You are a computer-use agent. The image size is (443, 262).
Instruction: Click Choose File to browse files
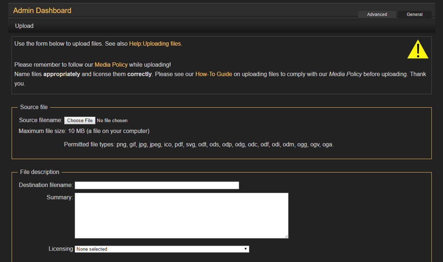80,120
